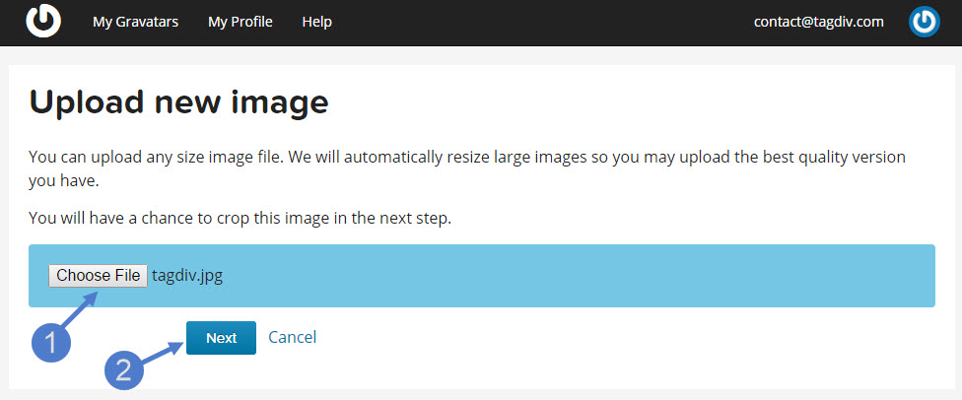This screenshot has width=962, height=400.
Task: Click the 'Upload new image' heading
Action: 178,102
